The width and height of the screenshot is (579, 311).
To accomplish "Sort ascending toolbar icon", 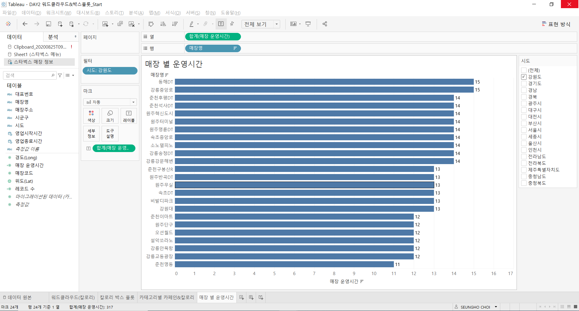I will (x=163, y=24).
